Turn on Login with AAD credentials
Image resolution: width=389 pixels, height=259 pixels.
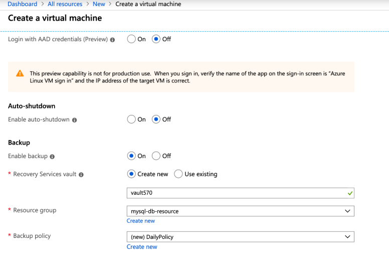[x=132, y=39]
